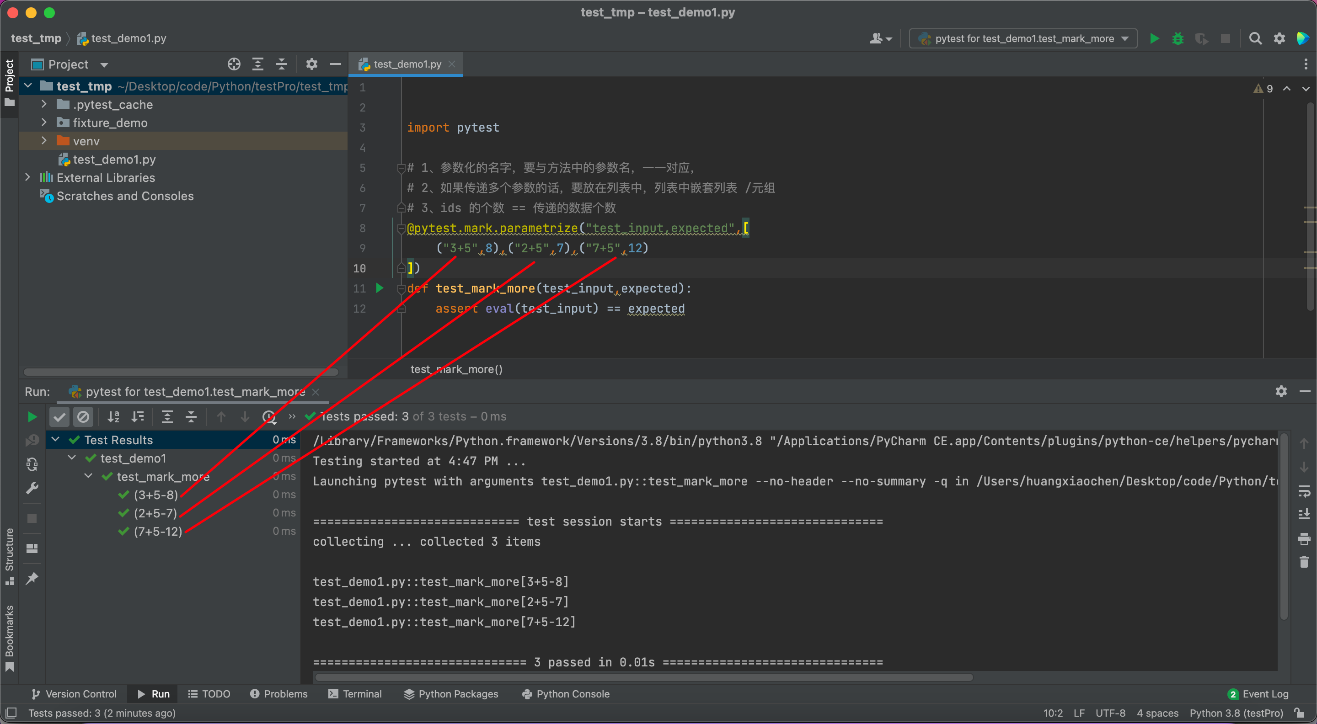Start debugging with the green bug icon
The width and height of the screenshot is (1317, 724).
click(x=1178, y=38)
